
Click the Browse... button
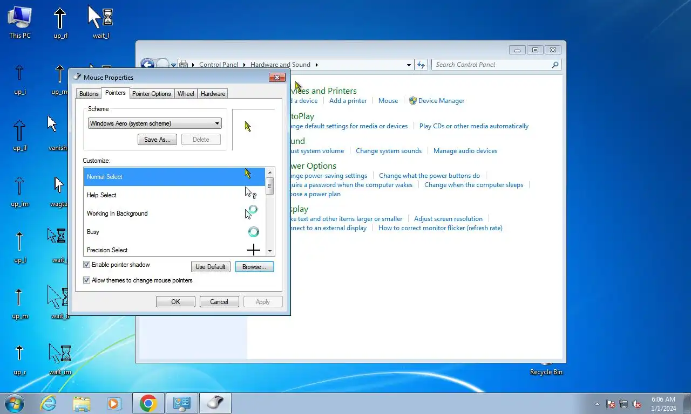pos(254,267)
